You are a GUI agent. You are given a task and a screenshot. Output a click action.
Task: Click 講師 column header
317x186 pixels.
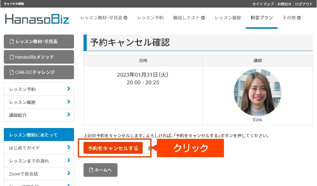(258, 61)
